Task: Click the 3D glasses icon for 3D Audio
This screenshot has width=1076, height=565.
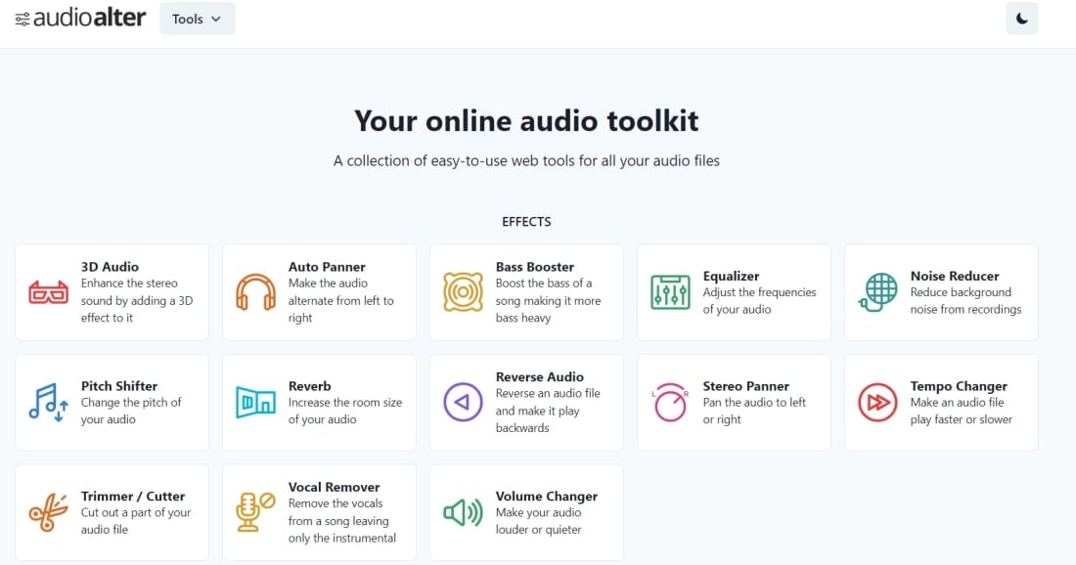Action: tap(48, 292)
